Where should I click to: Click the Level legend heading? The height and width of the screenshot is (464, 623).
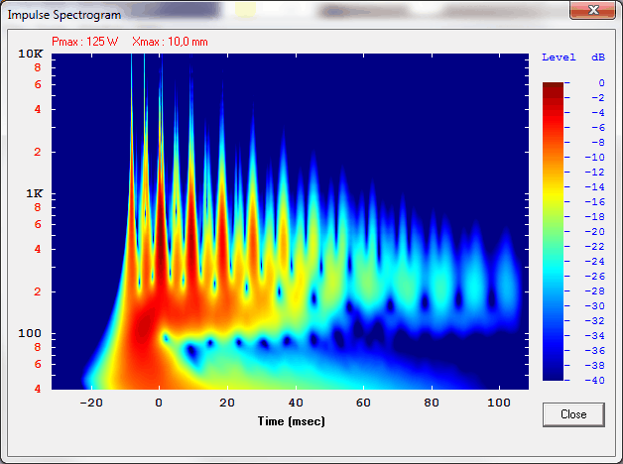tap(559, 58)
